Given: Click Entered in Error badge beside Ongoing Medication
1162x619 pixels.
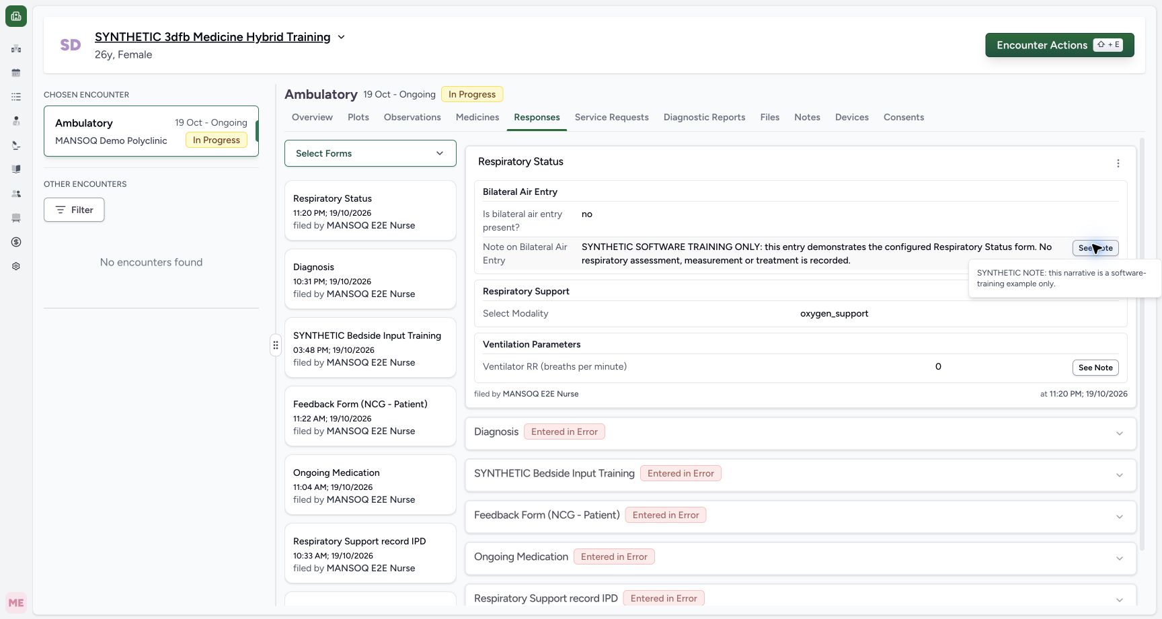Looking at the screenshot, I should click(x=614, y=556).
